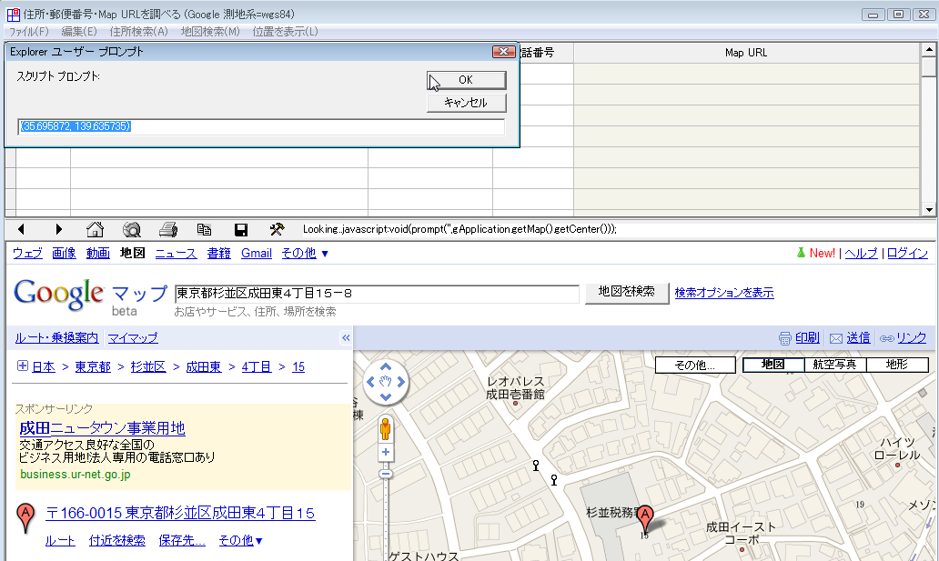Open the マイマップ link

133,338
